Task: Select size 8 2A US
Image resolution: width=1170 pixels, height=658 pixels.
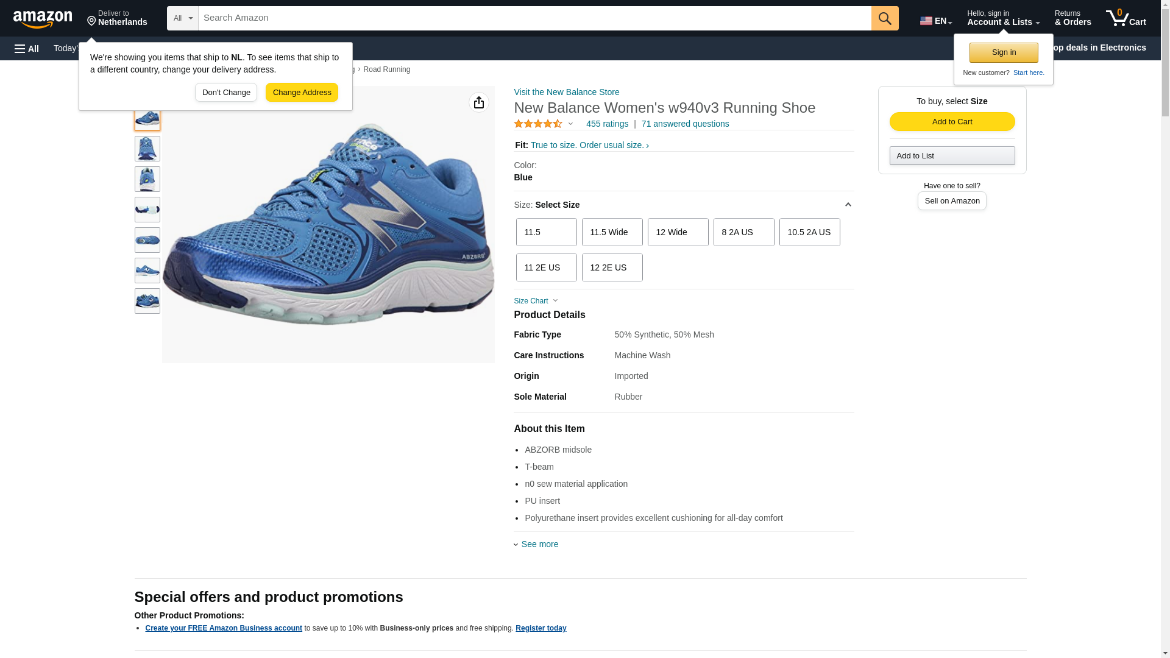Action: pos(743,232)
